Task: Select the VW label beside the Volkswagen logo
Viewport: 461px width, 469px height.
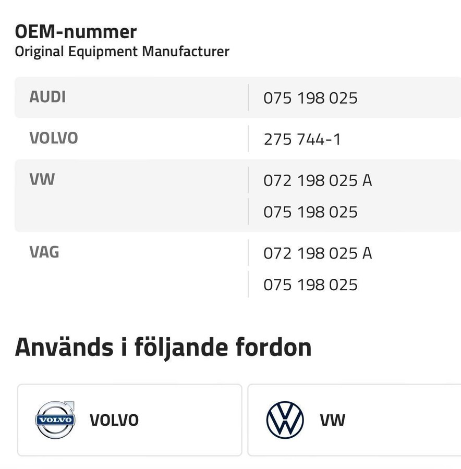Action: point(332,420)
